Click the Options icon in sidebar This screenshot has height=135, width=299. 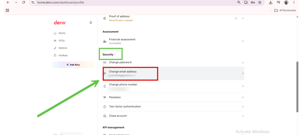(x=55, y=48)
